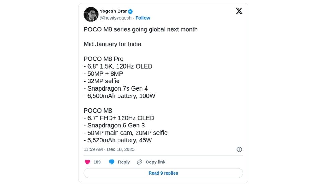Like the tweet using the heart icon
311x186 pixels.
(87, 162)
